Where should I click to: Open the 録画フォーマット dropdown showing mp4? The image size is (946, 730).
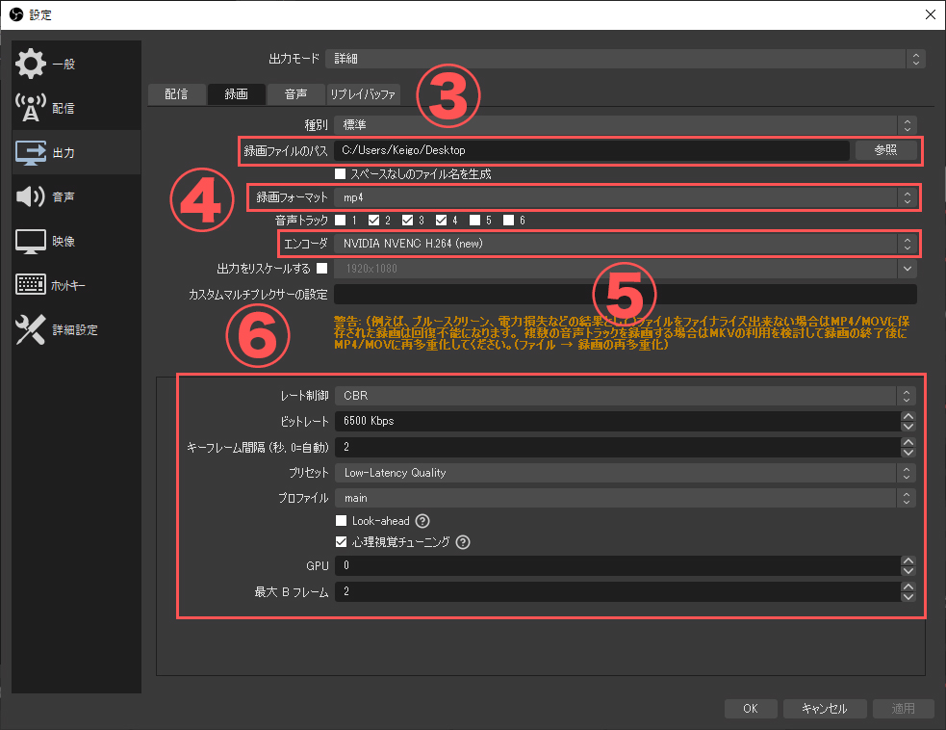(626, 197)
